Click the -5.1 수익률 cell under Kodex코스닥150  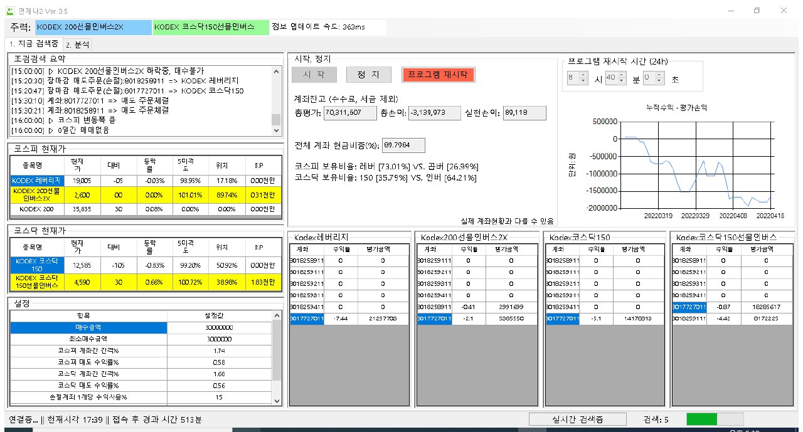pyautogui.click(x=595, y=319)
